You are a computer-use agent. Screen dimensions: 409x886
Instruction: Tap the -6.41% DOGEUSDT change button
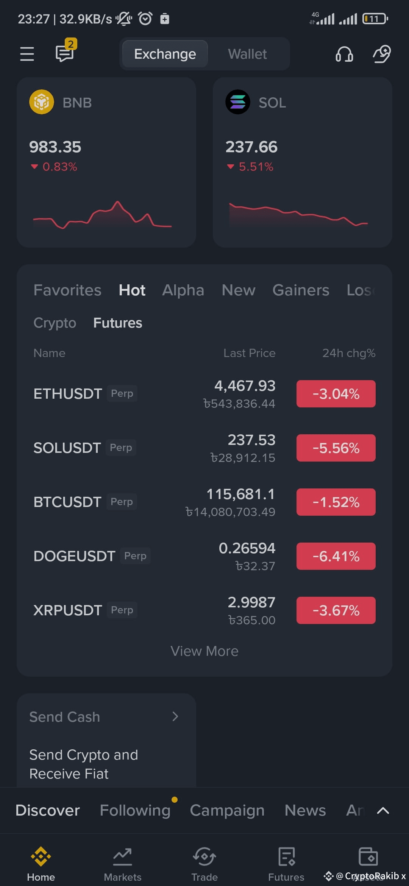[x=336, y=556]
